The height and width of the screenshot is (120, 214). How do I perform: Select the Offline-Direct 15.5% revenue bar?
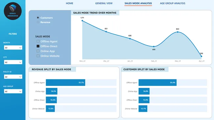tap(51, 100)
